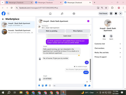Open Acevedo 1beds1bath Apartment conversation
The width and height of the screenshot is (126, 95).
[x=18, y=32]
